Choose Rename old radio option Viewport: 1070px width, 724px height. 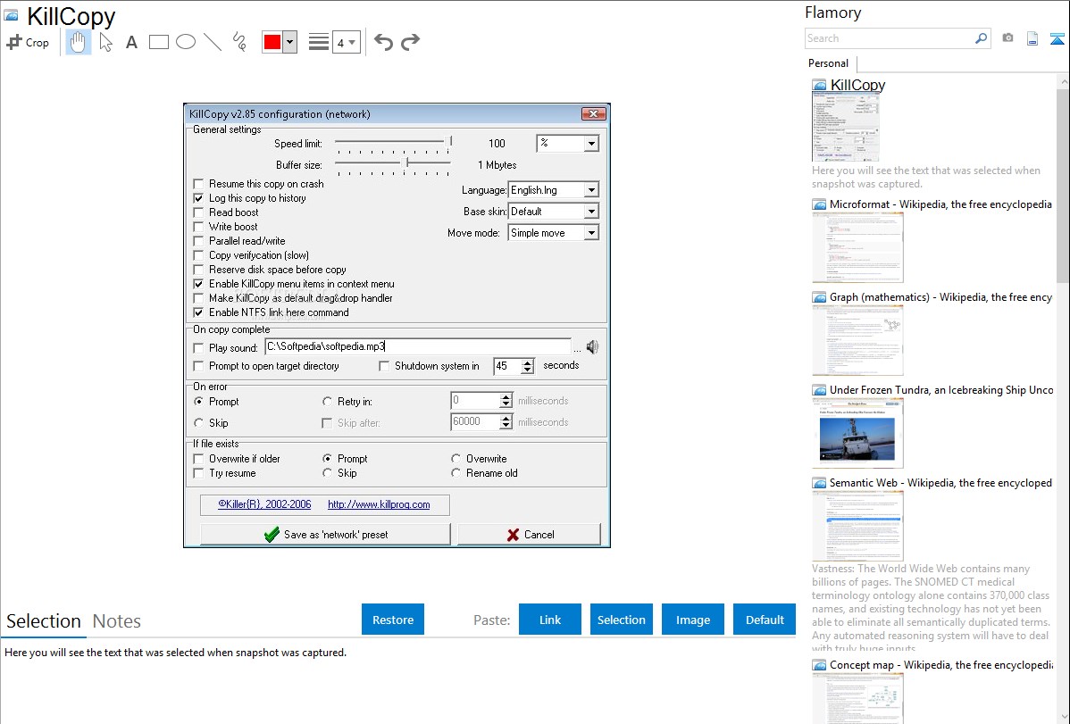[x=456, y=473]
